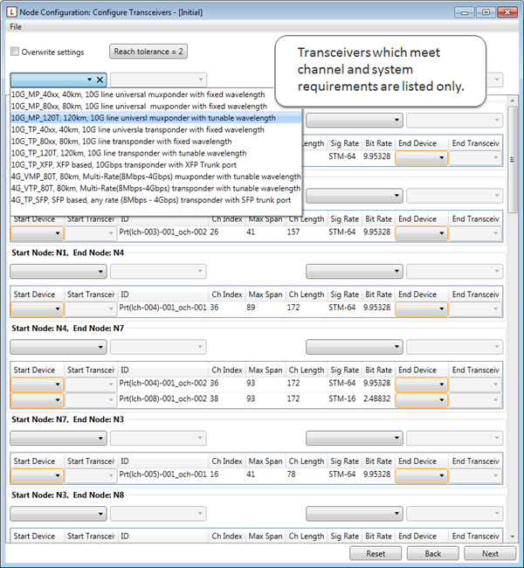The width and height of the screenshot is (524, 568).
Task: Click the Next button
Action: pyautogui.click(x=490, y=553)
